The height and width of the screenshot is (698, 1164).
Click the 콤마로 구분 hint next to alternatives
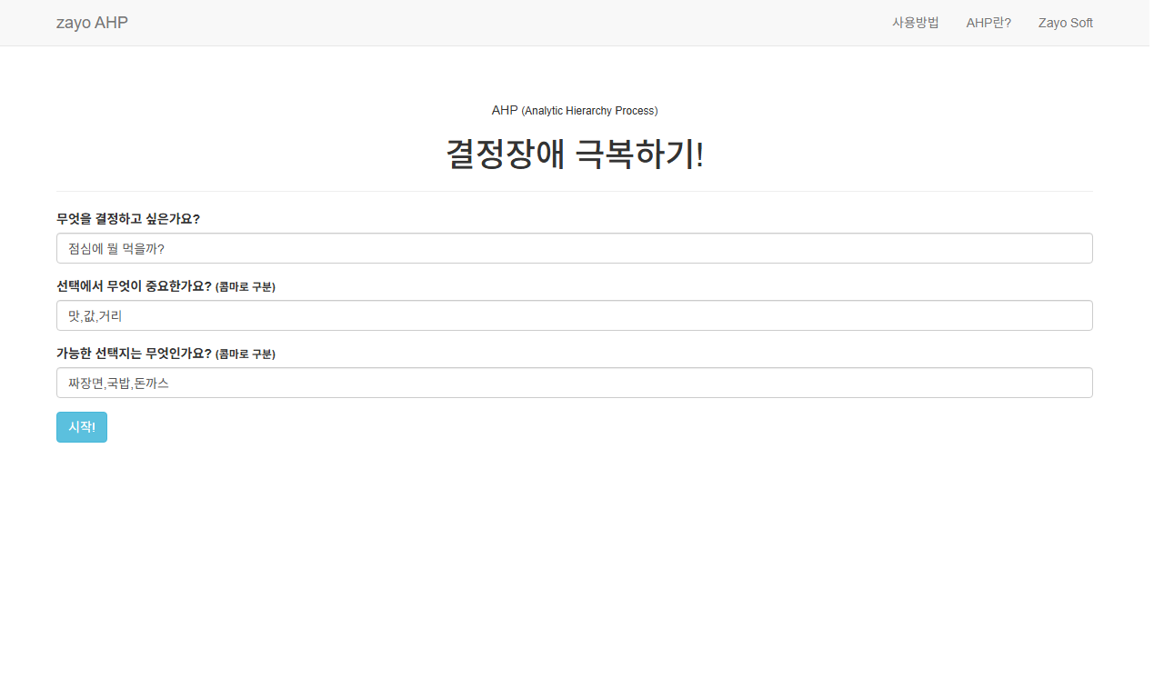pyautogui.click(x=246, y=354)
